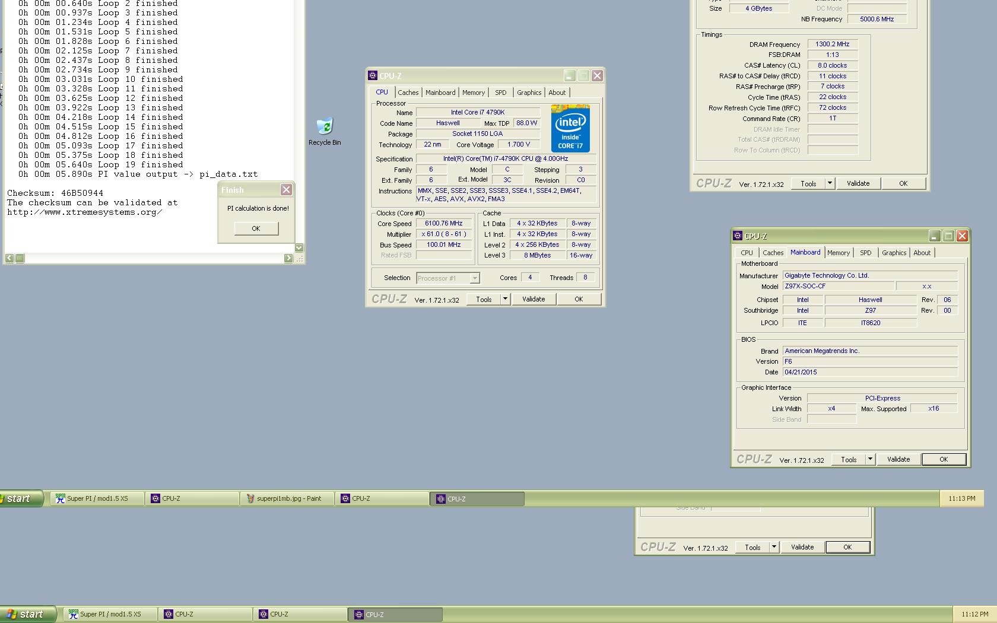Switch to Memory tab in Mainboard CPU-Z window
Image resolution: width=997 pixels, height=623 pixels.
(839, 253)
